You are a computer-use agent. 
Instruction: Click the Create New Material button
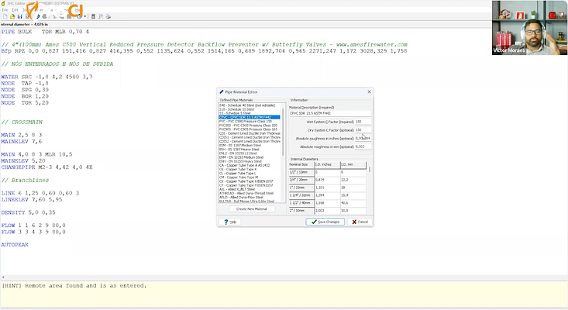pos(252,209)
